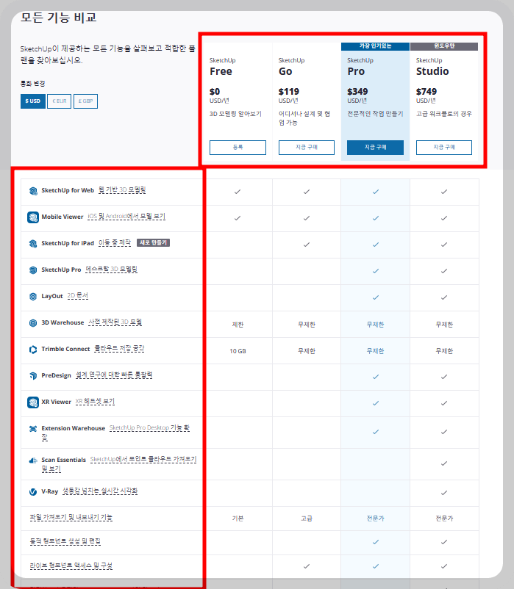
Task: Click the XR Viewer icon
Action: click(33, 402)
